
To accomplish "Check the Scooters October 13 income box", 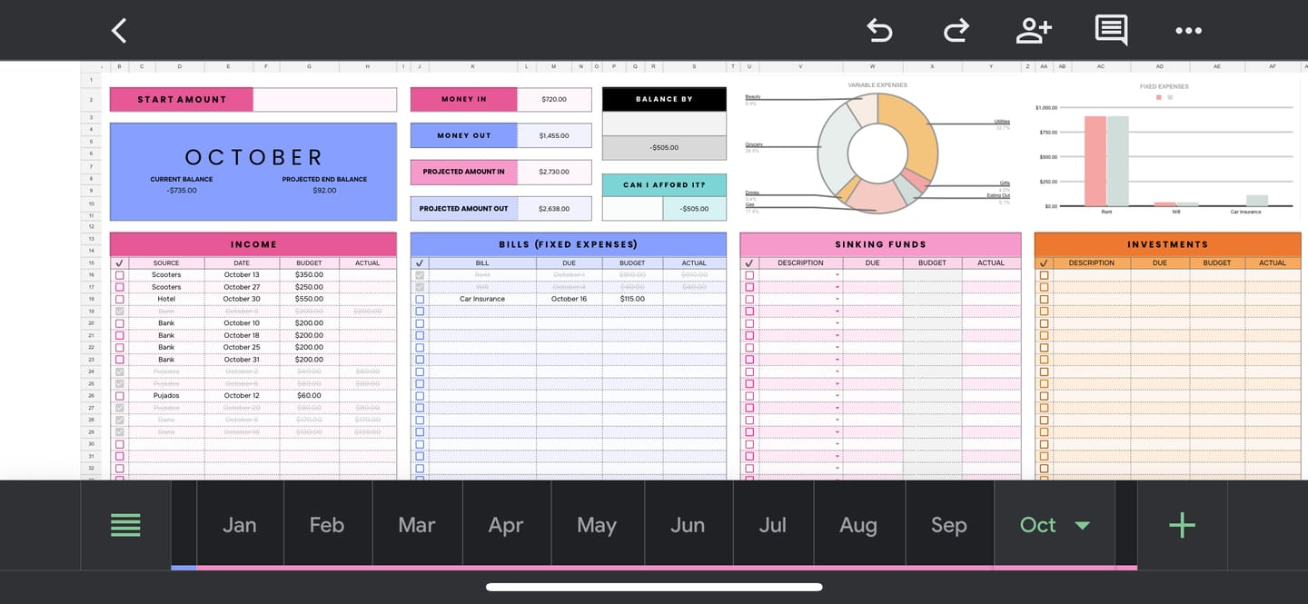I will [x=119, y=274].
